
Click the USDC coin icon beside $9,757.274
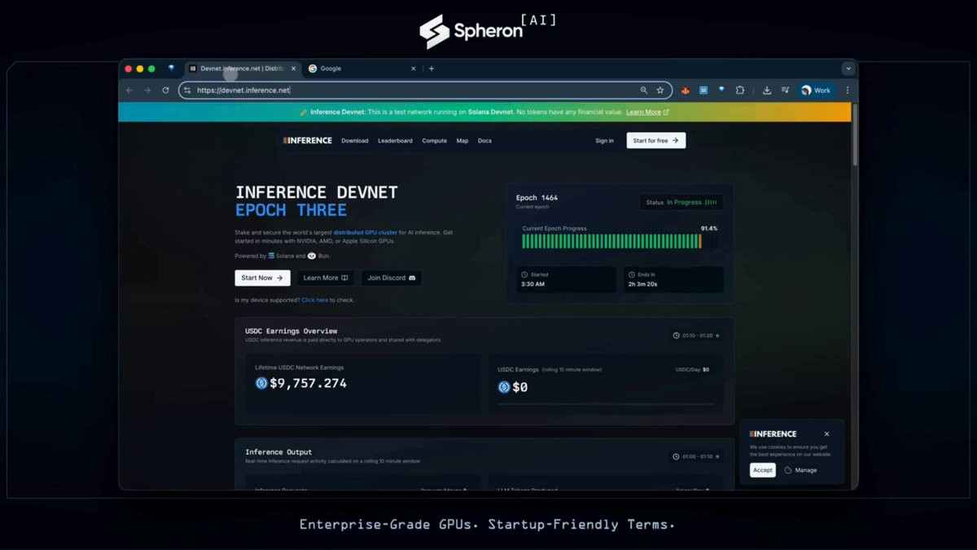tap(261, 383)
